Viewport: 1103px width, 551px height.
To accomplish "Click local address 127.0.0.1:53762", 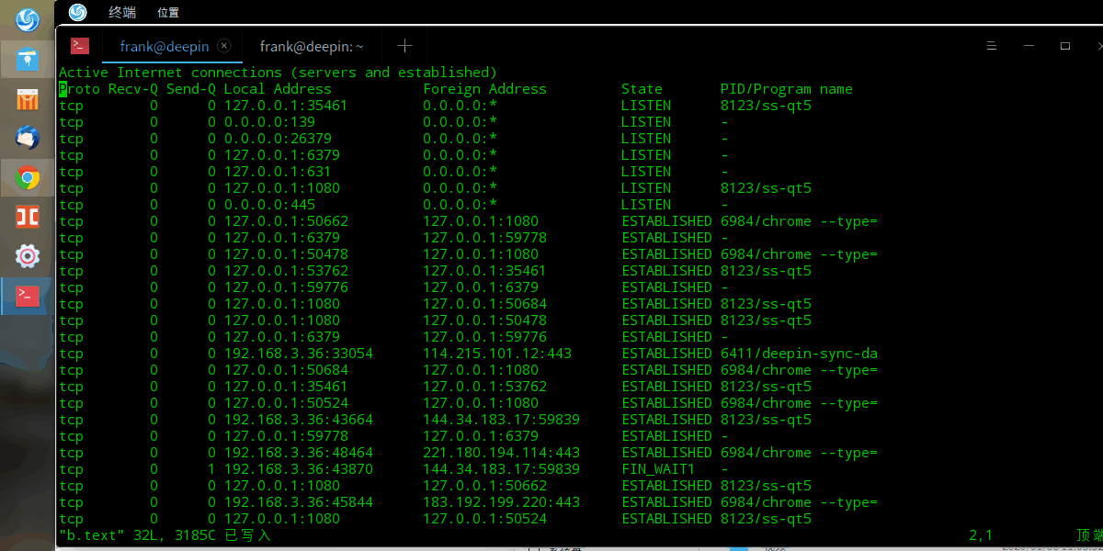I will [286, 271].
